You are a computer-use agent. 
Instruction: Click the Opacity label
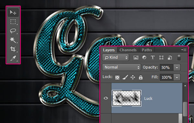[x=150, y=67]
